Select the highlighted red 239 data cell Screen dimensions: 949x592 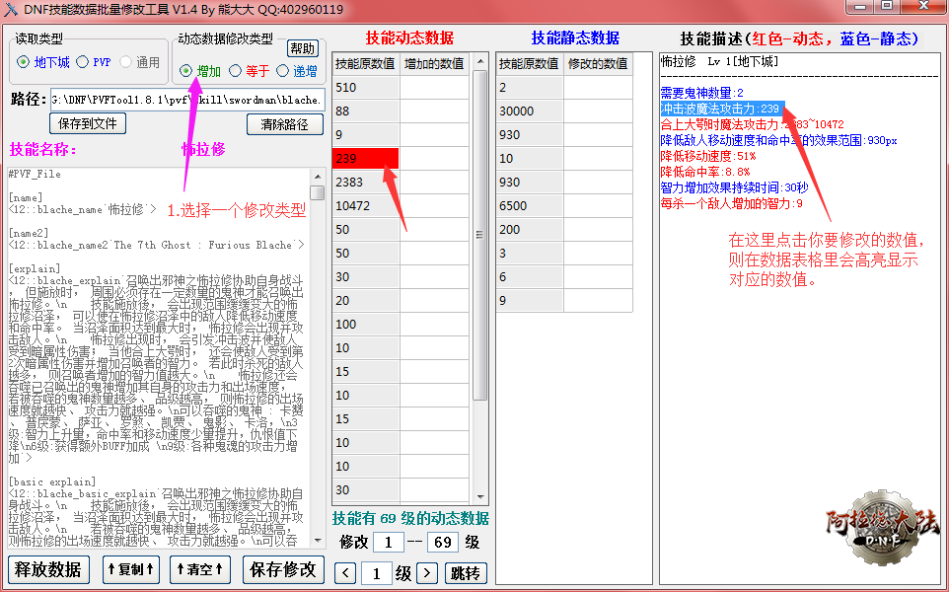click(x=365, y=158)
